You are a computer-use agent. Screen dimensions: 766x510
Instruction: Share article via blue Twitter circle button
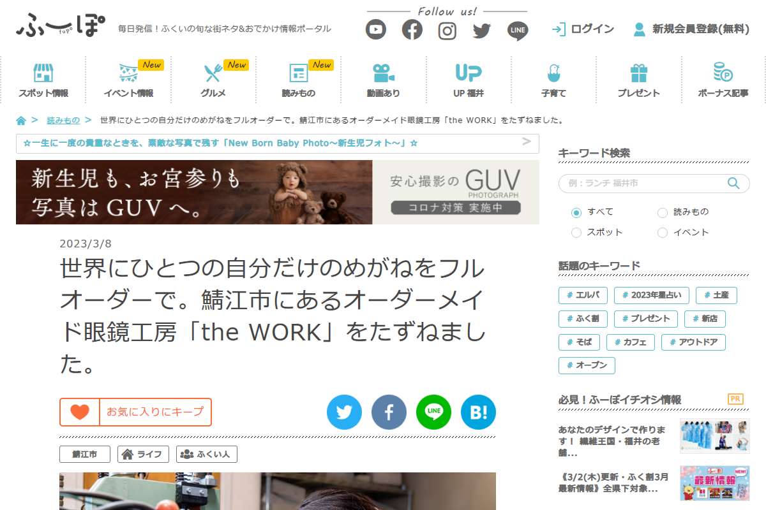tap(344, 412)
